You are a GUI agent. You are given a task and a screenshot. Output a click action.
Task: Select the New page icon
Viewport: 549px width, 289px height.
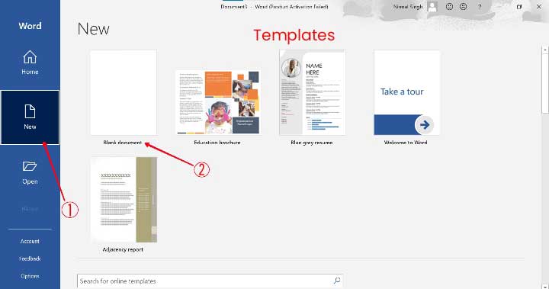click(x=30, y=111)
